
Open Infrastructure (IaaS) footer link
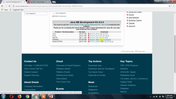click(x=65, y=75)
